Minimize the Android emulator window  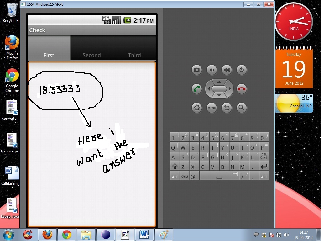click(x=248, y=4)
